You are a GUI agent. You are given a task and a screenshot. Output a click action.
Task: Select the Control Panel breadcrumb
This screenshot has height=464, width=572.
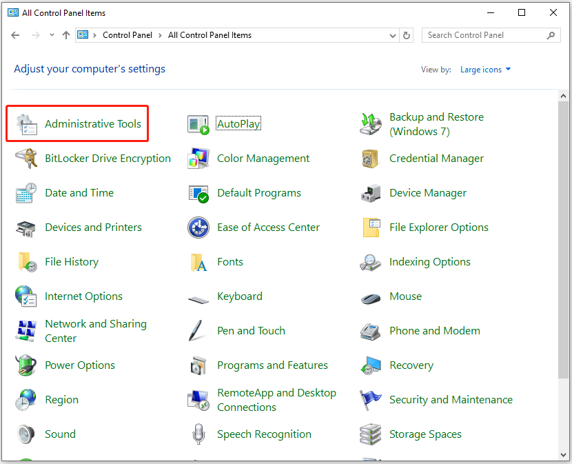pyautogui.click(x=127, y=35)
